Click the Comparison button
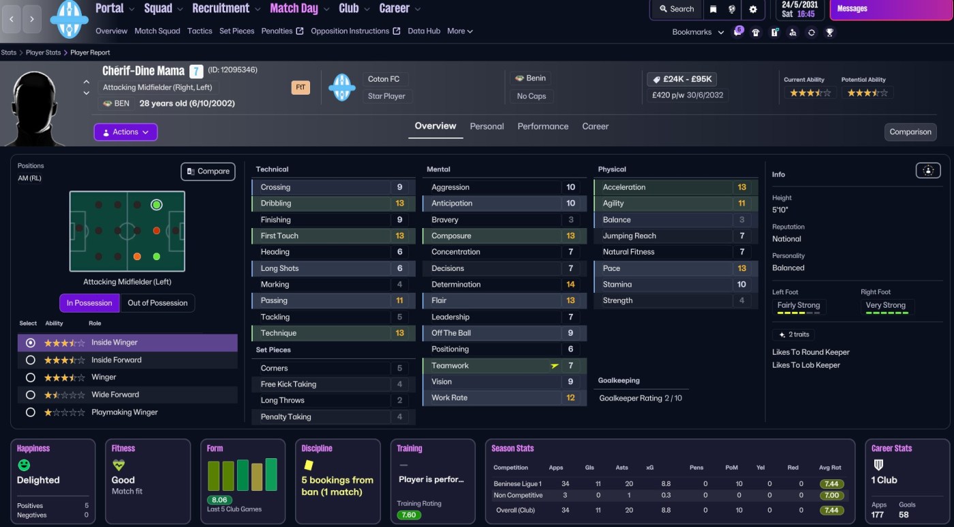 click(910, 132)
